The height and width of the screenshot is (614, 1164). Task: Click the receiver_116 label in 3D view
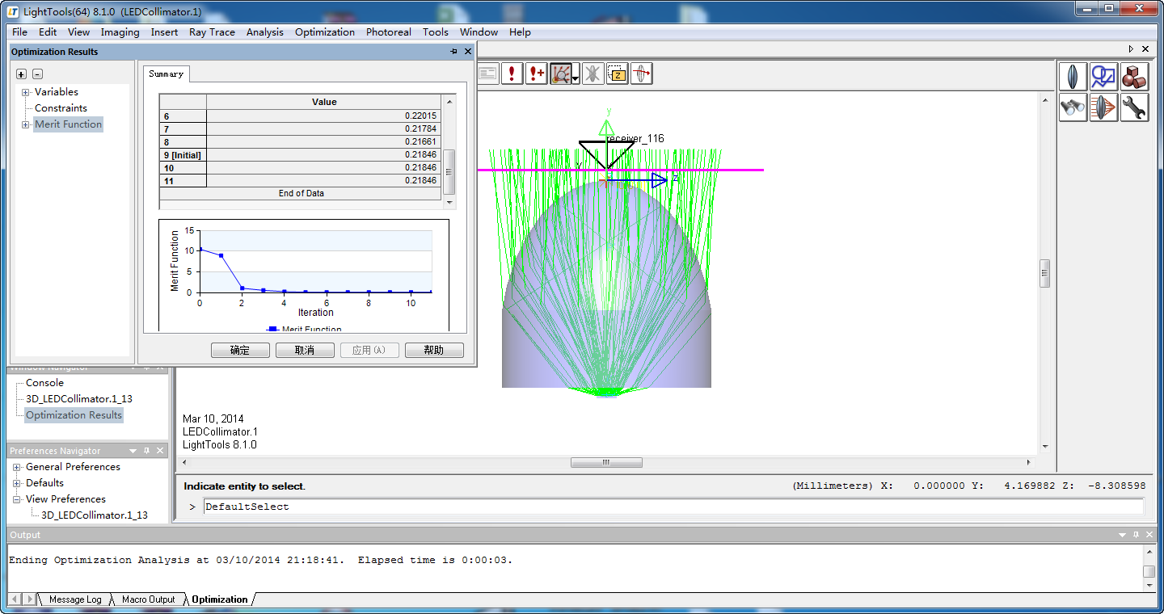636,139
